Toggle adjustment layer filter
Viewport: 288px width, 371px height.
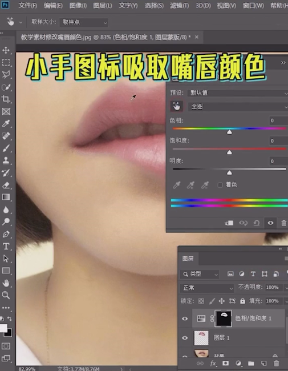[242, 274]
